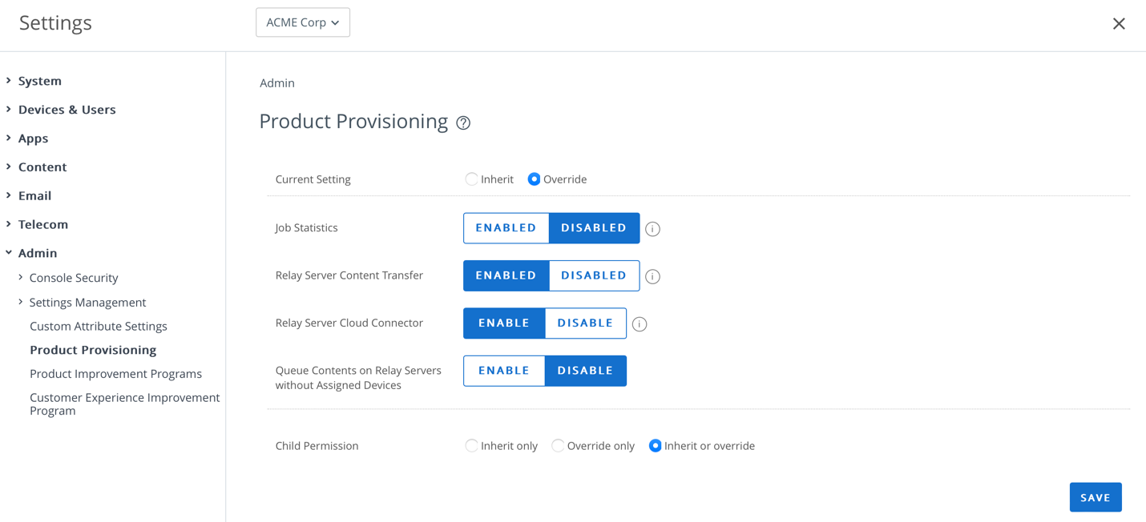Click the Relay Server Cloud Connector info icon

click(x=640, y=324)
